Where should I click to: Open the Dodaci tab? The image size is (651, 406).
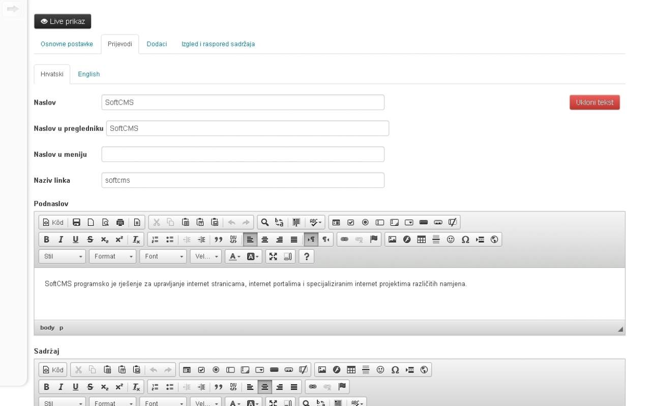[x=157, y=44]
